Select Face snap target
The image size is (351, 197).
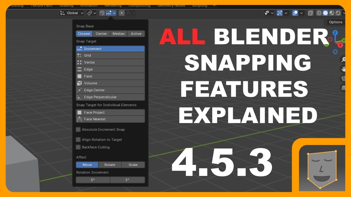coord(110,76)
